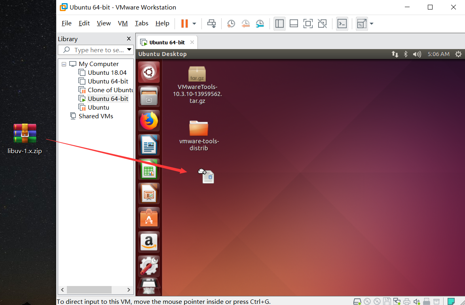Select the VMwareTools tar.gz desktop file
This screenshot has width=465, height=305.
pos(197,85)
